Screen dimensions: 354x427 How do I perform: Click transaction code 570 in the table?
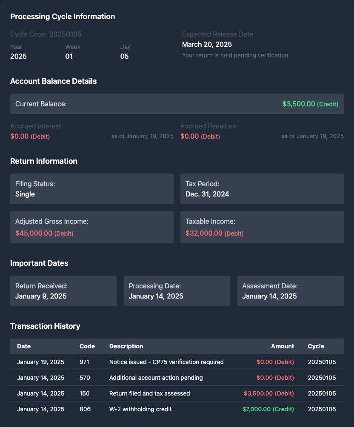click(85, 378)
